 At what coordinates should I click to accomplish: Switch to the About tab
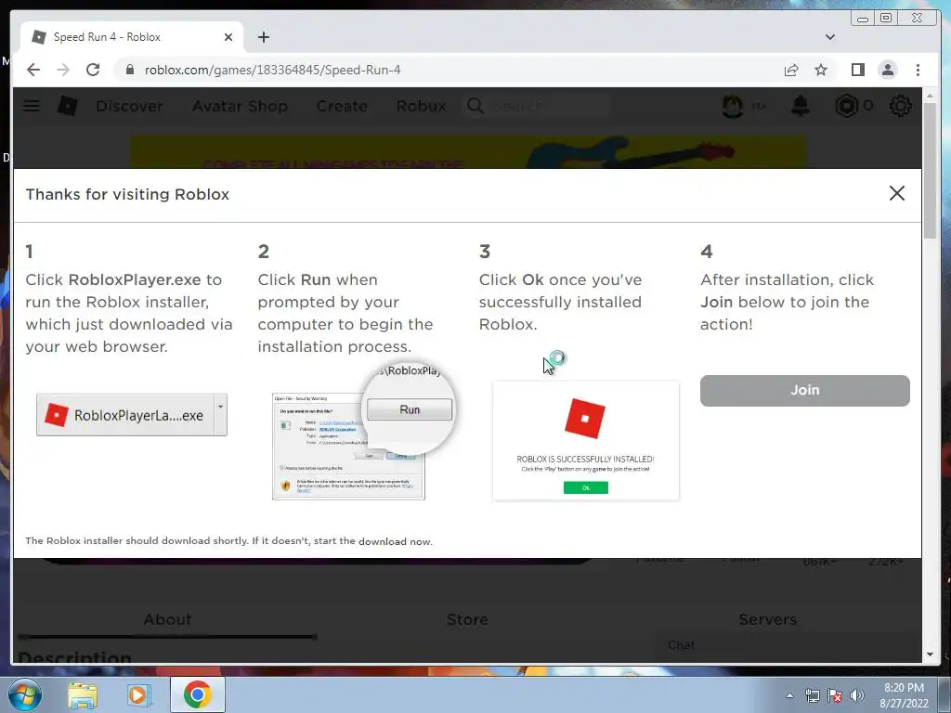[167, 619]
